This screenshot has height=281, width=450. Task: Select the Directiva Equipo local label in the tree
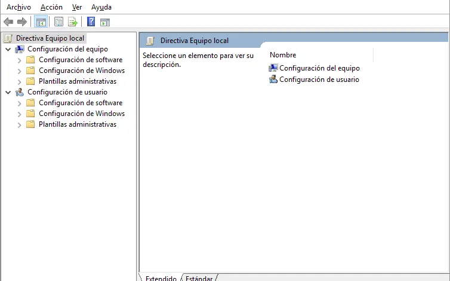(50, 38)
